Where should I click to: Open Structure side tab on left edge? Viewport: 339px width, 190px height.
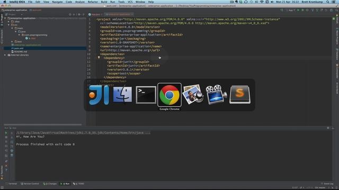pyautogui.click(x=2, y=36)
